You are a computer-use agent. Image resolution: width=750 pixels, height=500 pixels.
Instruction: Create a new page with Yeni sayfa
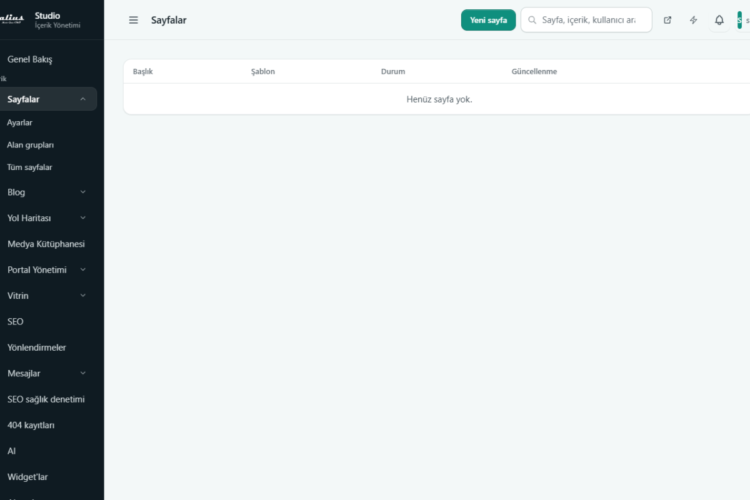(488, 20)
